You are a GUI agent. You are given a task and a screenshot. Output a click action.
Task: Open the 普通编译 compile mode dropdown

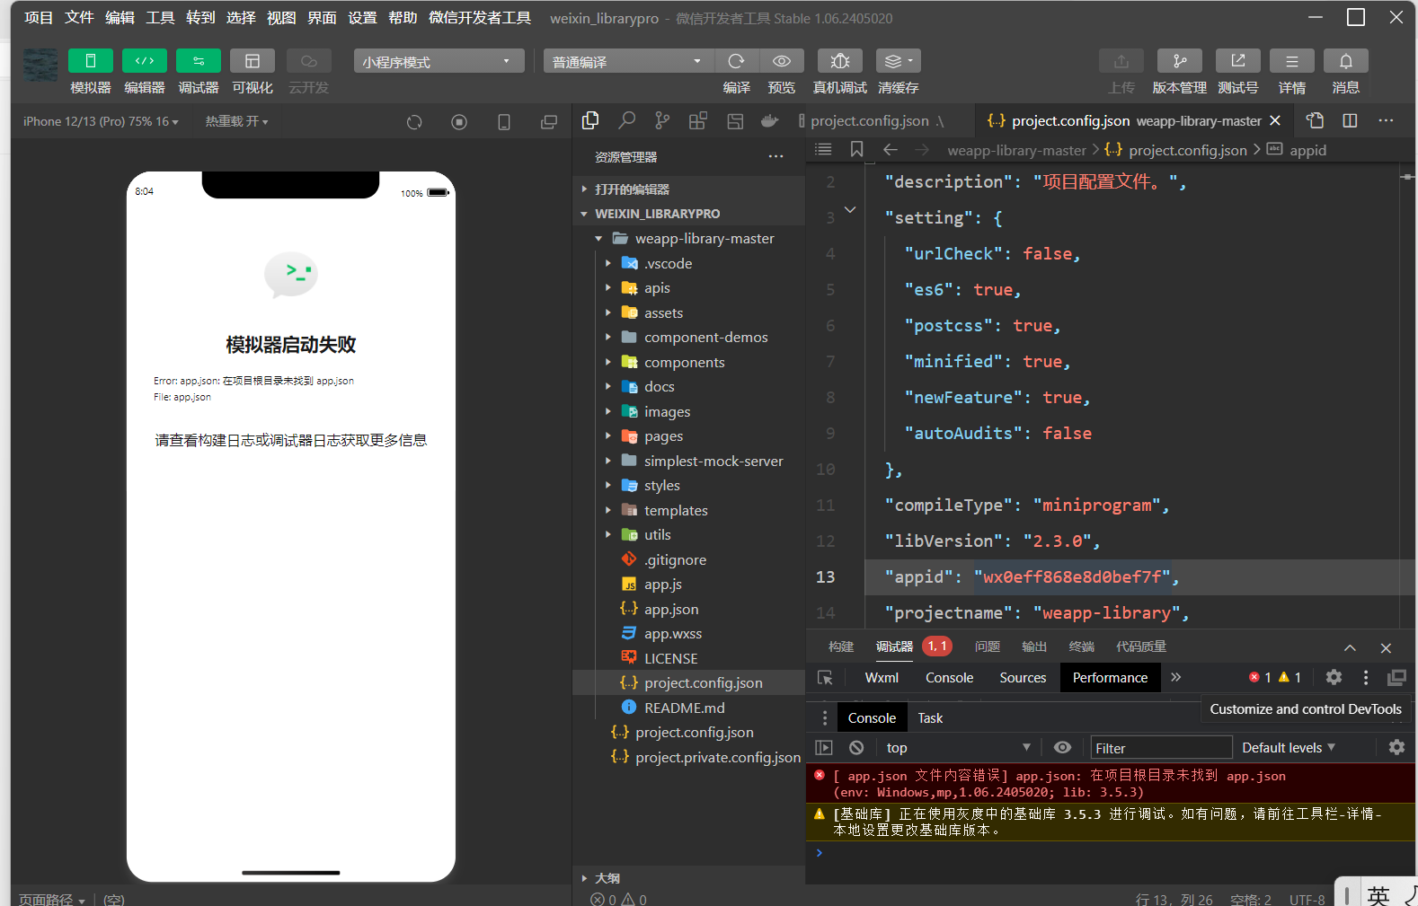click(x=628, y=61)
